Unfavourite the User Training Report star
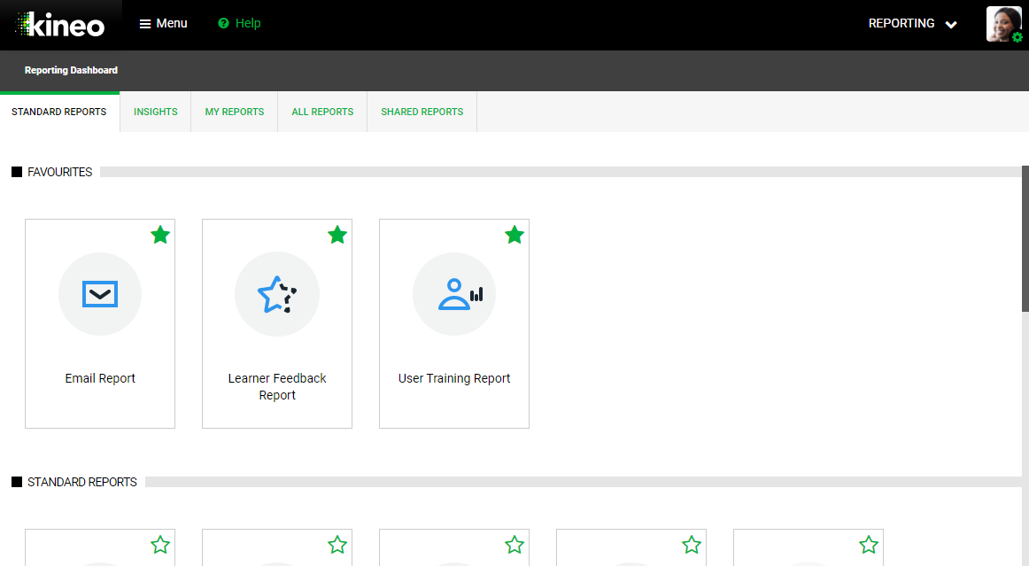The width and height of the screenshot is (1029, 566). click(x=514, y=235)
